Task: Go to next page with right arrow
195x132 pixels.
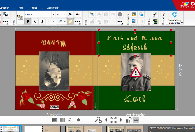Action: pos(121,120)
